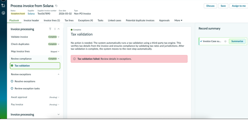Select the Review exception tasks step circle
The width and height of the screenshot is (248, 120).
[12, 88]
